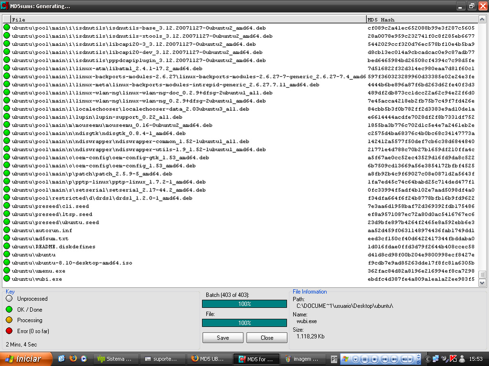Click the green status icon for ubuntu\wubi.exe
The width and height of the screenshot is (489, 366).
coord(7,279)
